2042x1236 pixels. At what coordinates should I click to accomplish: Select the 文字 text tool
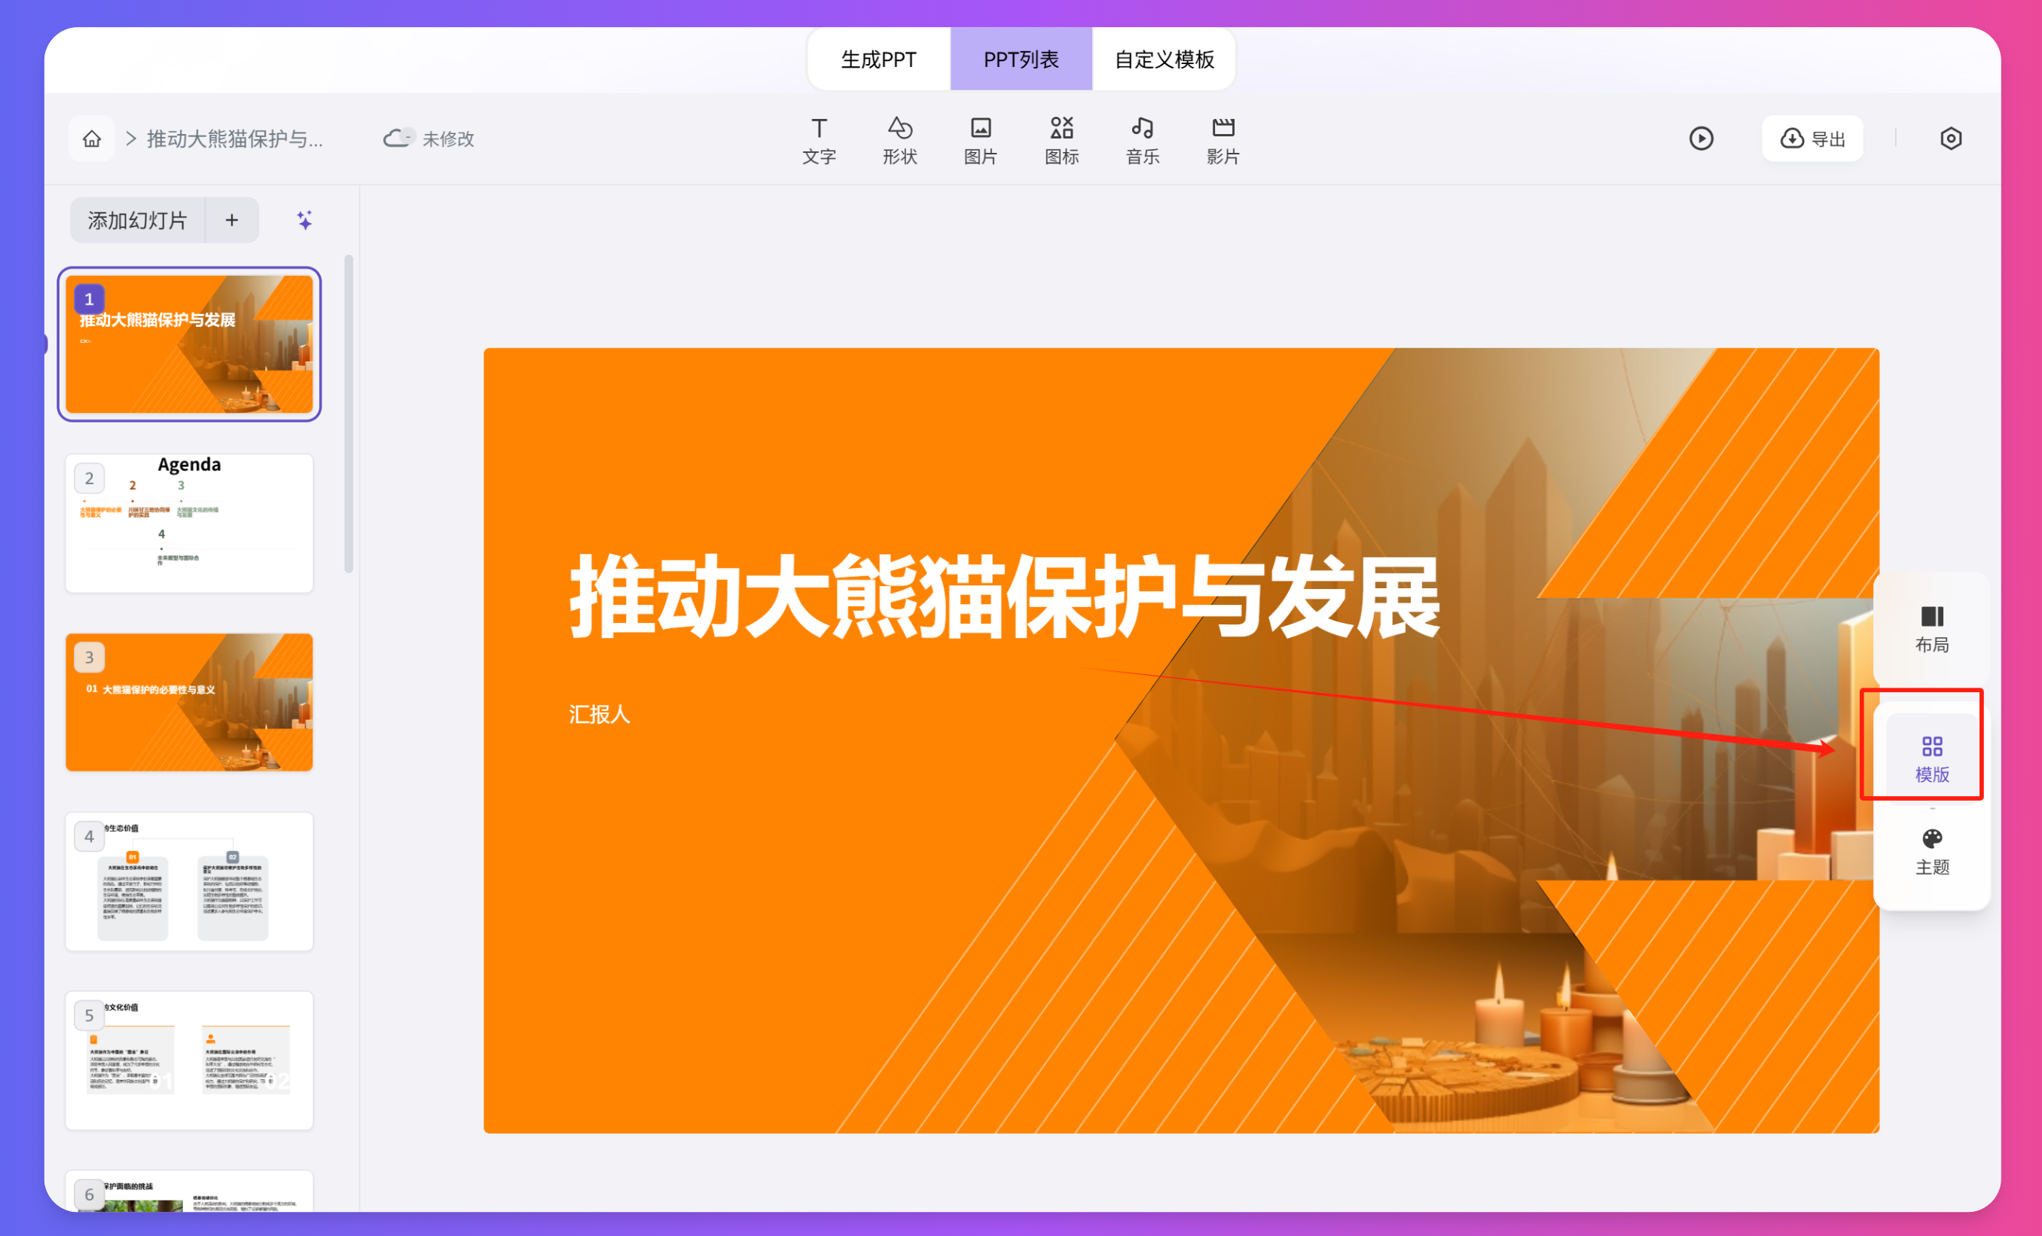819,139
